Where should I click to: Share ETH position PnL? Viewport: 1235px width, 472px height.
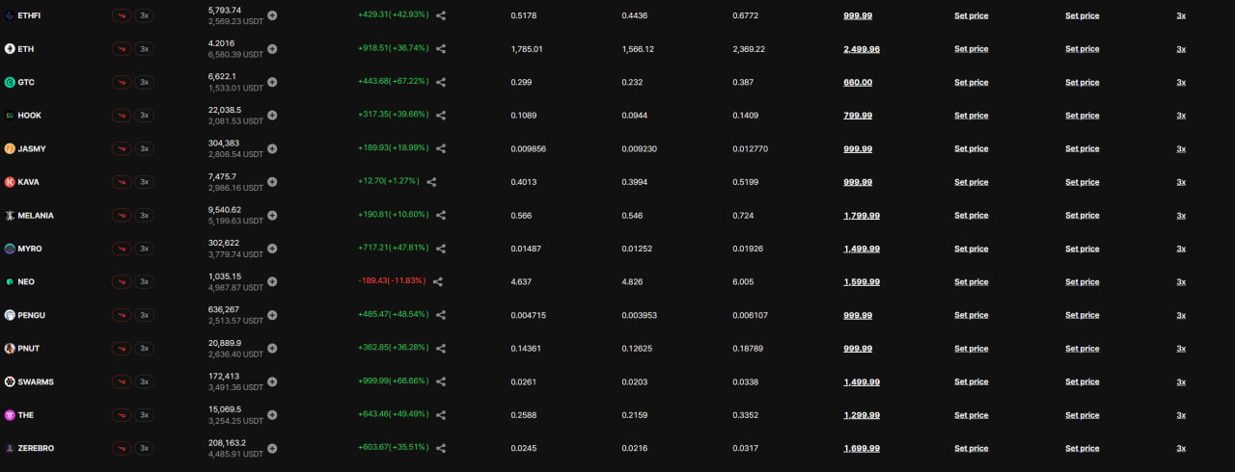(x=441, y=49)
